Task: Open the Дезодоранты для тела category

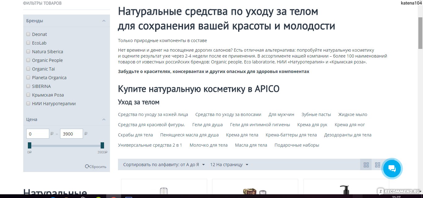Action: (348, 135)
